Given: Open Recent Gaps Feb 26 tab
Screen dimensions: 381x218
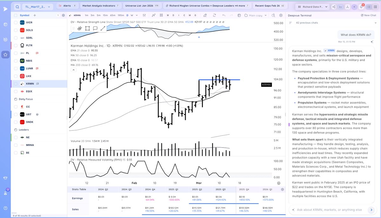Looking at the screenshot, I should pos(271,6).
